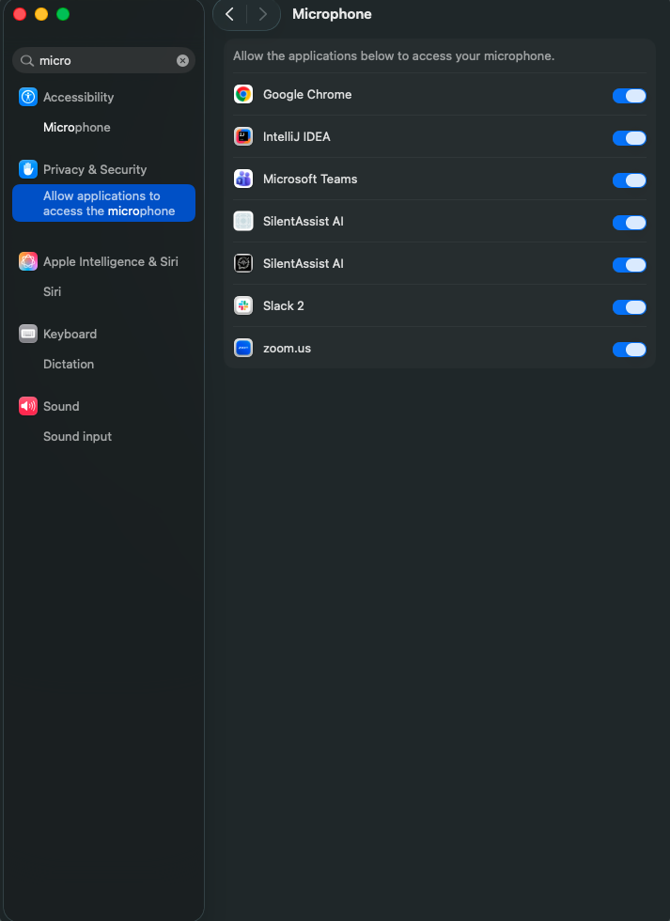Go forward with the right chevron
The height and width of the screenshot is (921, 670).
tap(262, 14)
